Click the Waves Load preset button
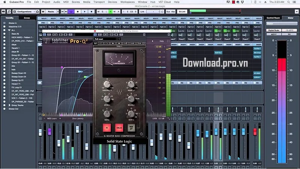 (x=132, y=43)
